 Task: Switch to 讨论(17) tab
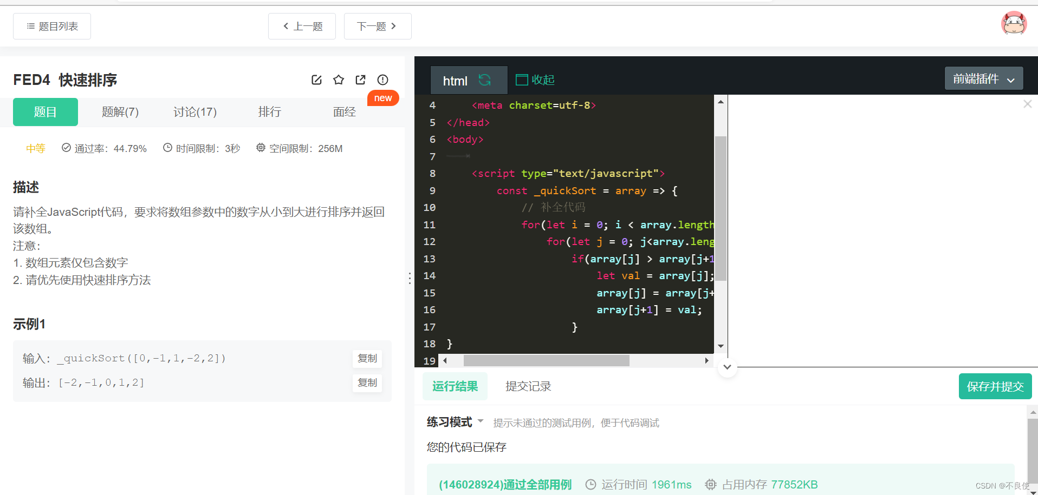click(x=195, y=112)
